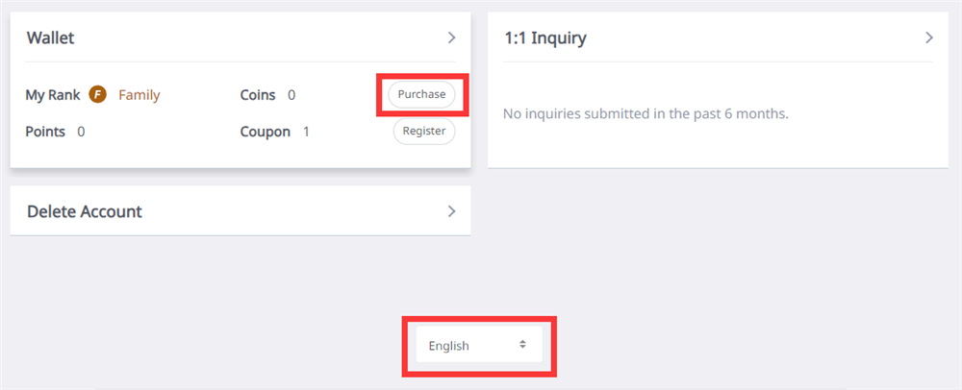The height and width of the screenshot is (390, 962).
Task: Click the Coupon label text
Action: (x=266, y=132)
